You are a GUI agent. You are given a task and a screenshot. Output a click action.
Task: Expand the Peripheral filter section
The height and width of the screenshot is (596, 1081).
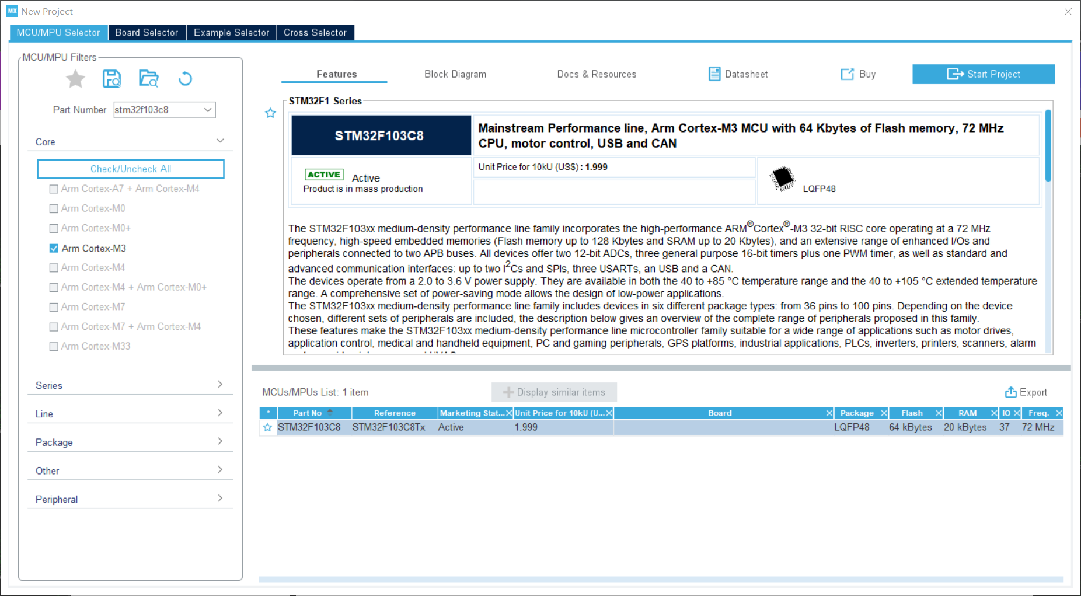(220, 499)
